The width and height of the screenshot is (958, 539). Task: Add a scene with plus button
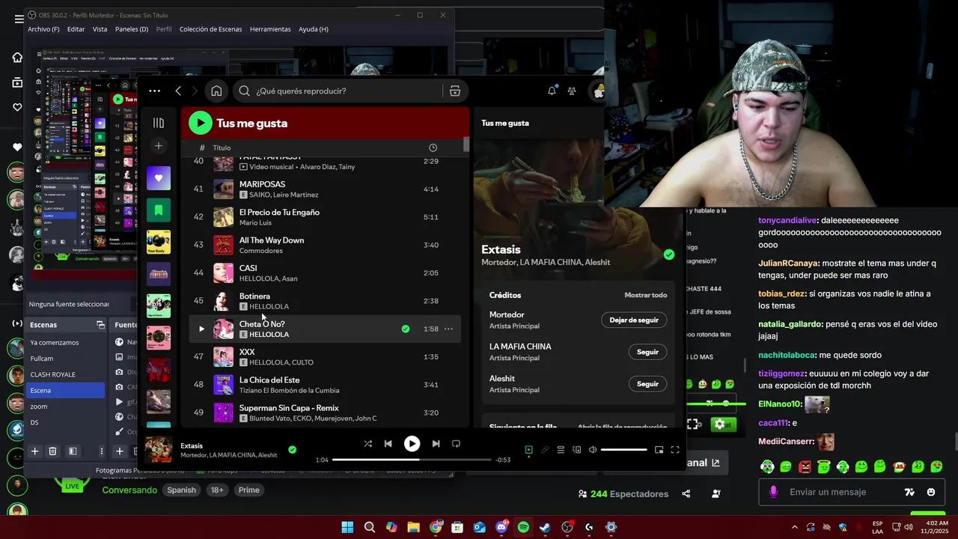34,451
